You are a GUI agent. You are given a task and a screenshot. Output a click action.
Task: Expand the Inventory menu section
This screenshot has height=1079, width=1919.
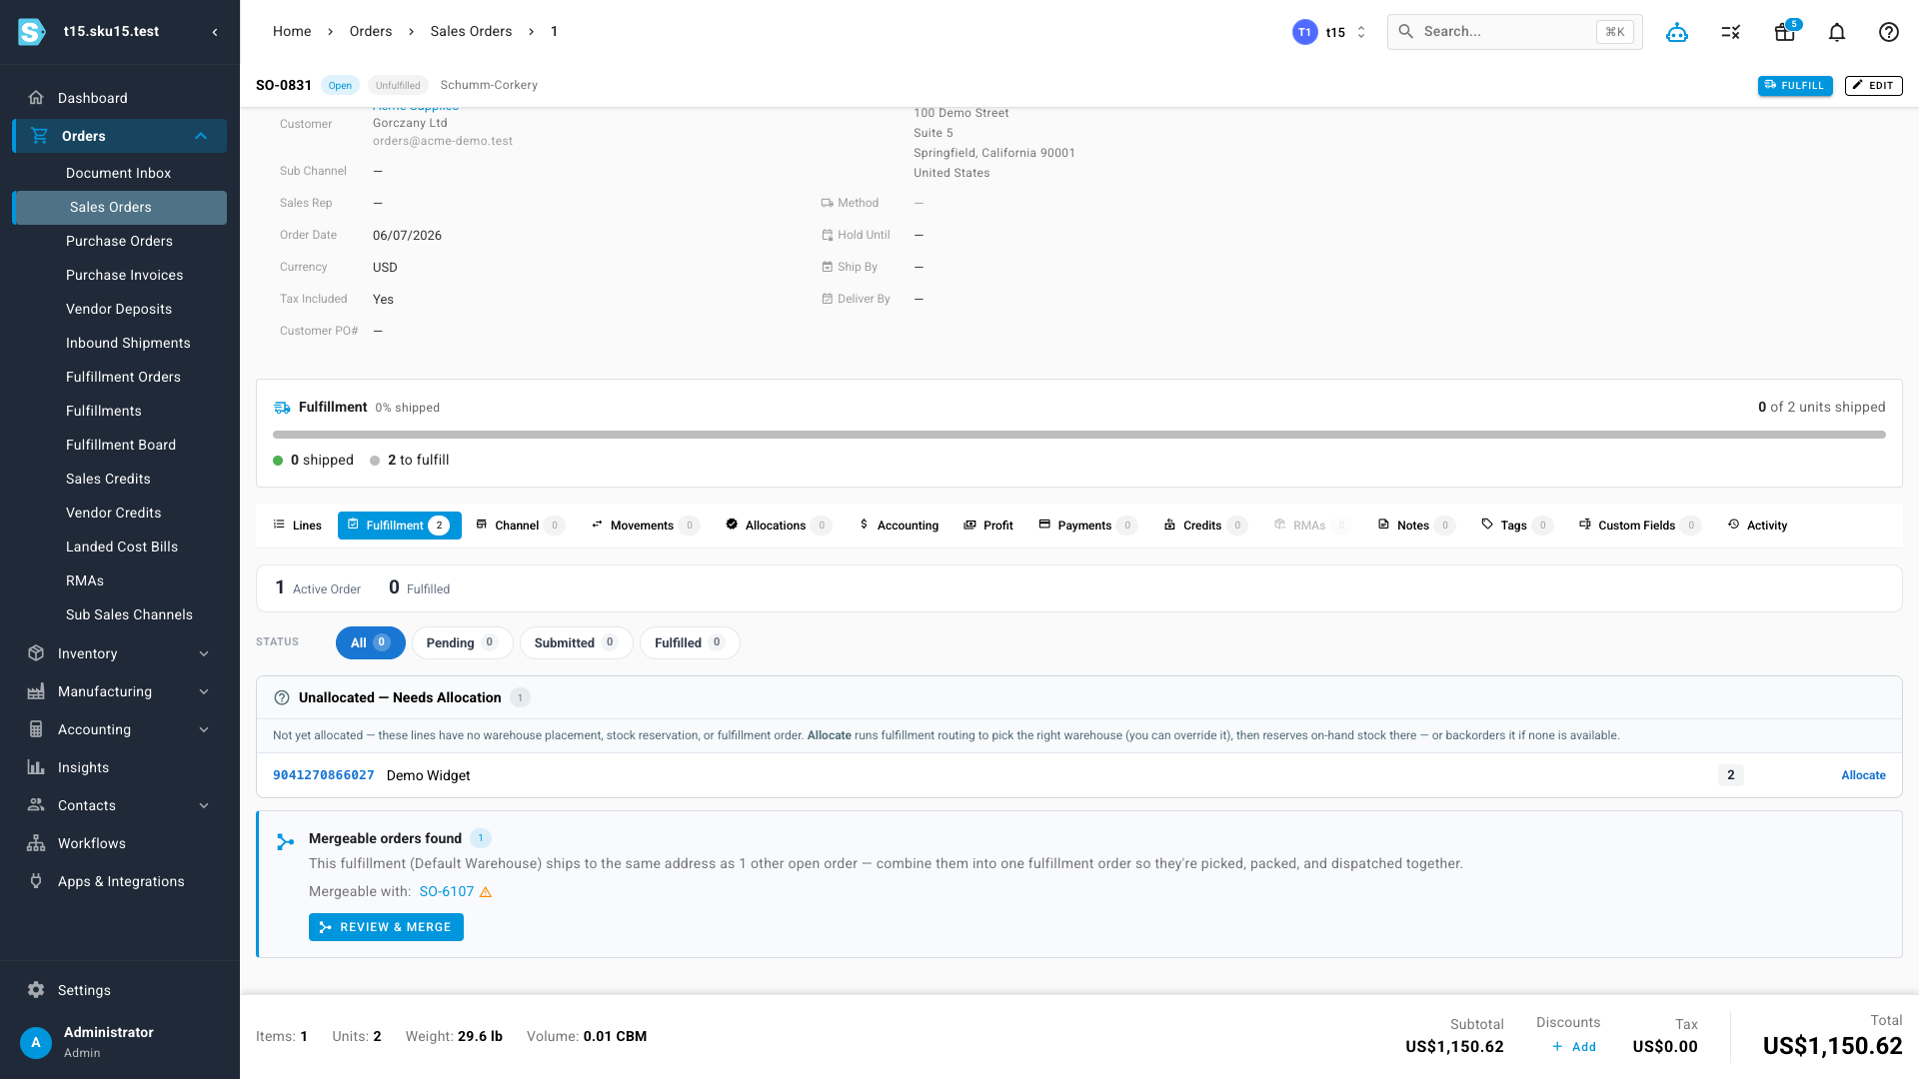[x=204, y=653]
